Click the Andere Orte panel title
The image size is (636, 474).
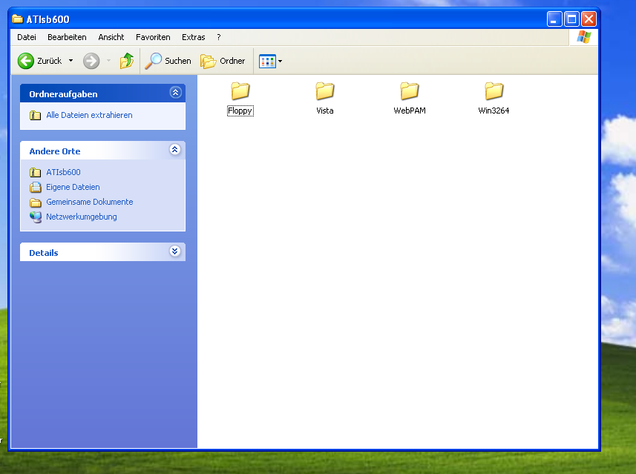point(55,151)
